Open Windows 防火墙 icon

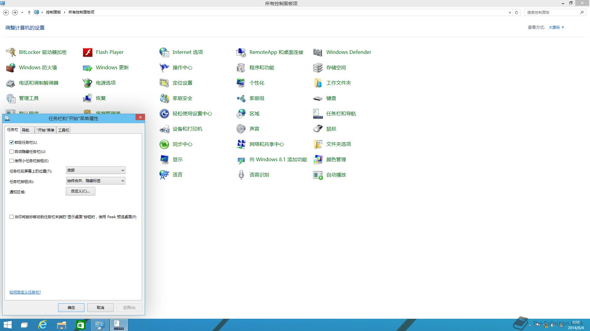(11, 68)
